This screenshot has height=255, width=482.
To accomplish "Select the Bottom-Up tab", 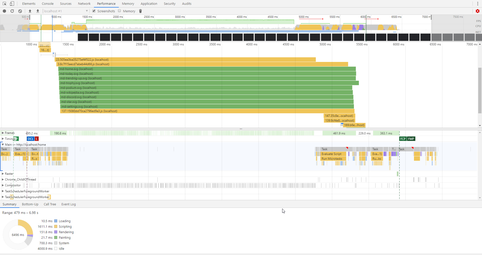I will pyautogui.click(x=30, y=204).
